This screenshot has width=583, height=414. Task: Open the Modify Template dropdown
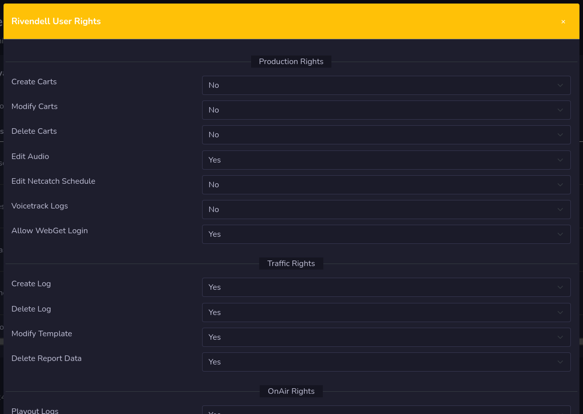386,337
